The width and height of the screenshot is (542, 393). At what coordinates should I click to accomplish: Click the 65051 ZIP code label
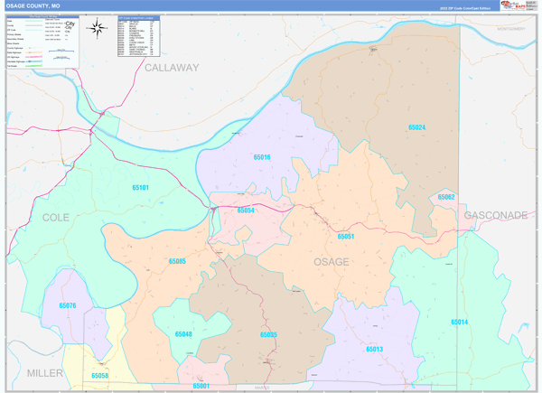tap(346, 236)
